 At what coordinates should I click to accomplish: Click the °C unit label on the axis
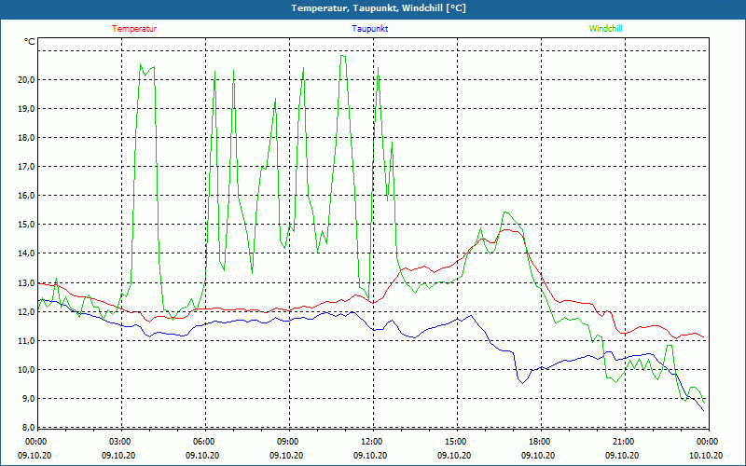click(30, 41)
